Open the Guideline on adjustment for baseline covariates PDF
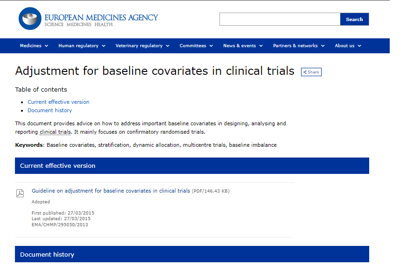The width and height of the screenshot is (400, 266). (x=111, y=191)
